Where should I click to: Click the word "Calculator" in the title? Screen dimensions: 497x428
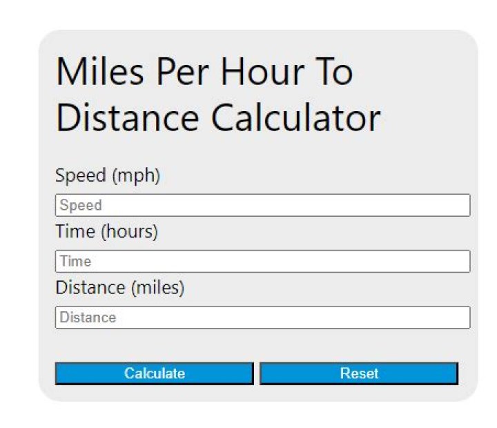[x=295, y=117]
